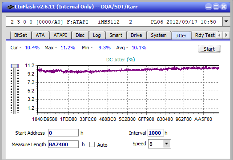Select the Smart tab
The height and width of the screenshot is (160, 233).
[x=116, y=35]
